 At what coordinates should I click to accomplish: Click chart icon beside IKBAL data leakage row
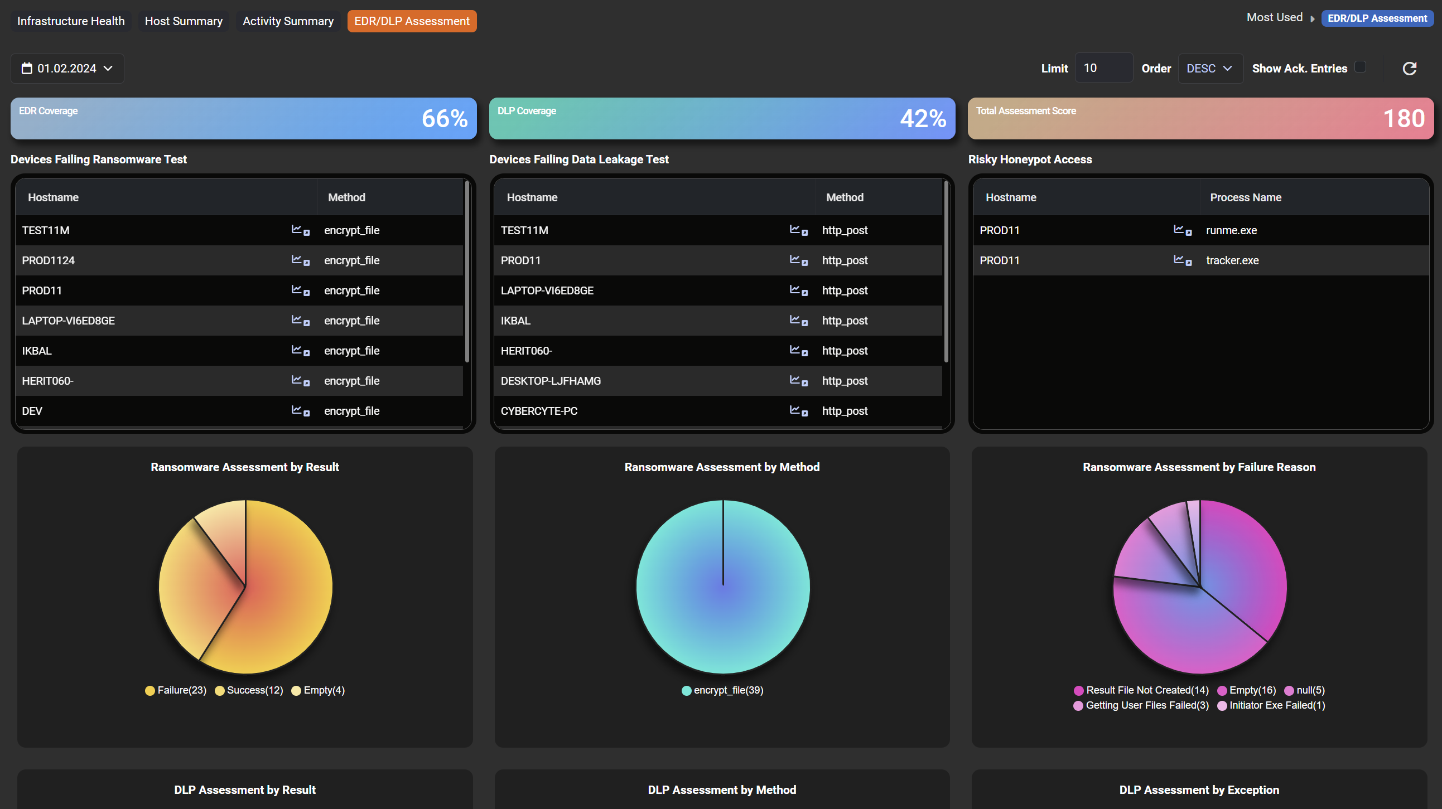point(798,321)
